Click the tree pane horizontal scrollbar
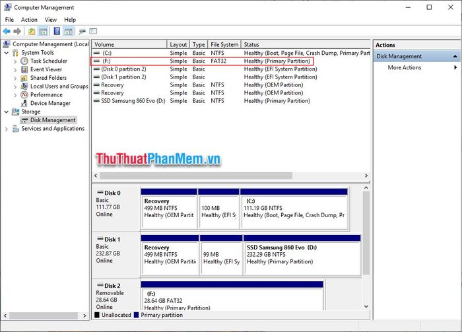This screenshot has height=332, width=462. click(44, 315)
